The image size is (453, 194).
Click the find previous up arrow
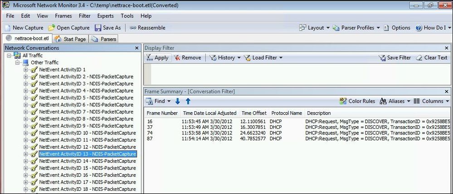click(188, 101)
